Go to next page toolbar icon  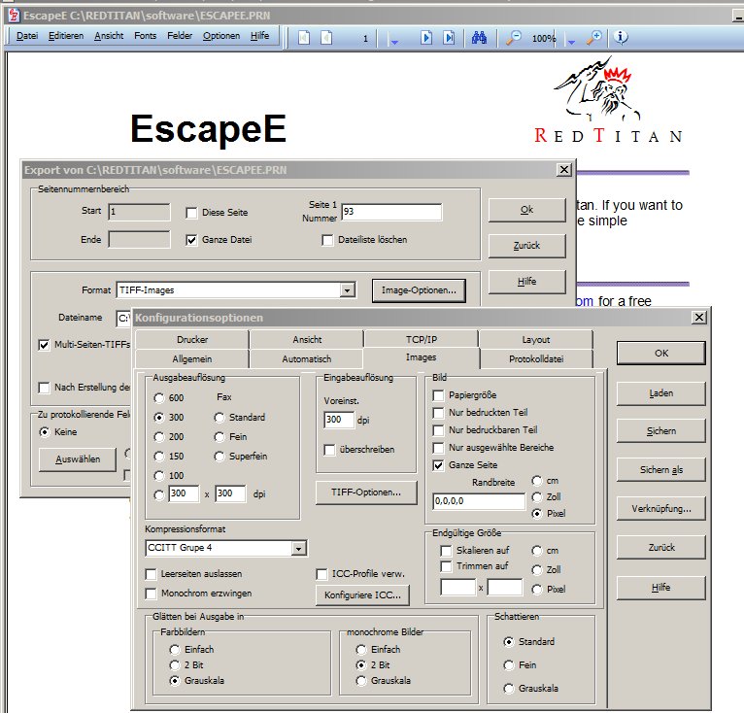[426, 37]
